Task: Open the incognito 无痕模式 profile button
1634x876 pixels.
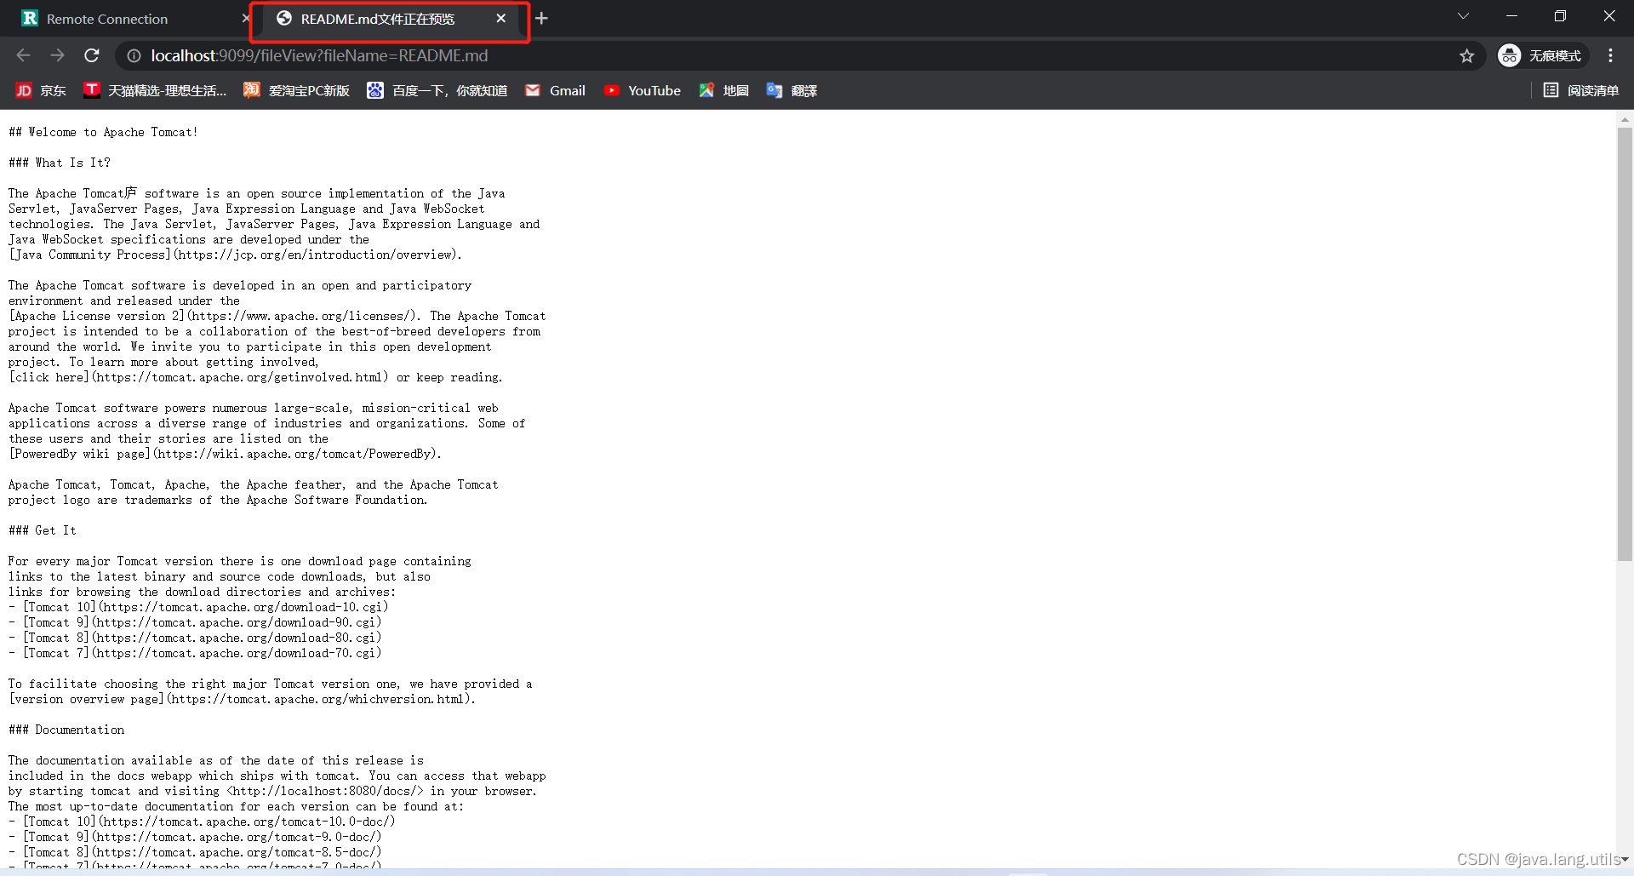Action: (1540, 55)
